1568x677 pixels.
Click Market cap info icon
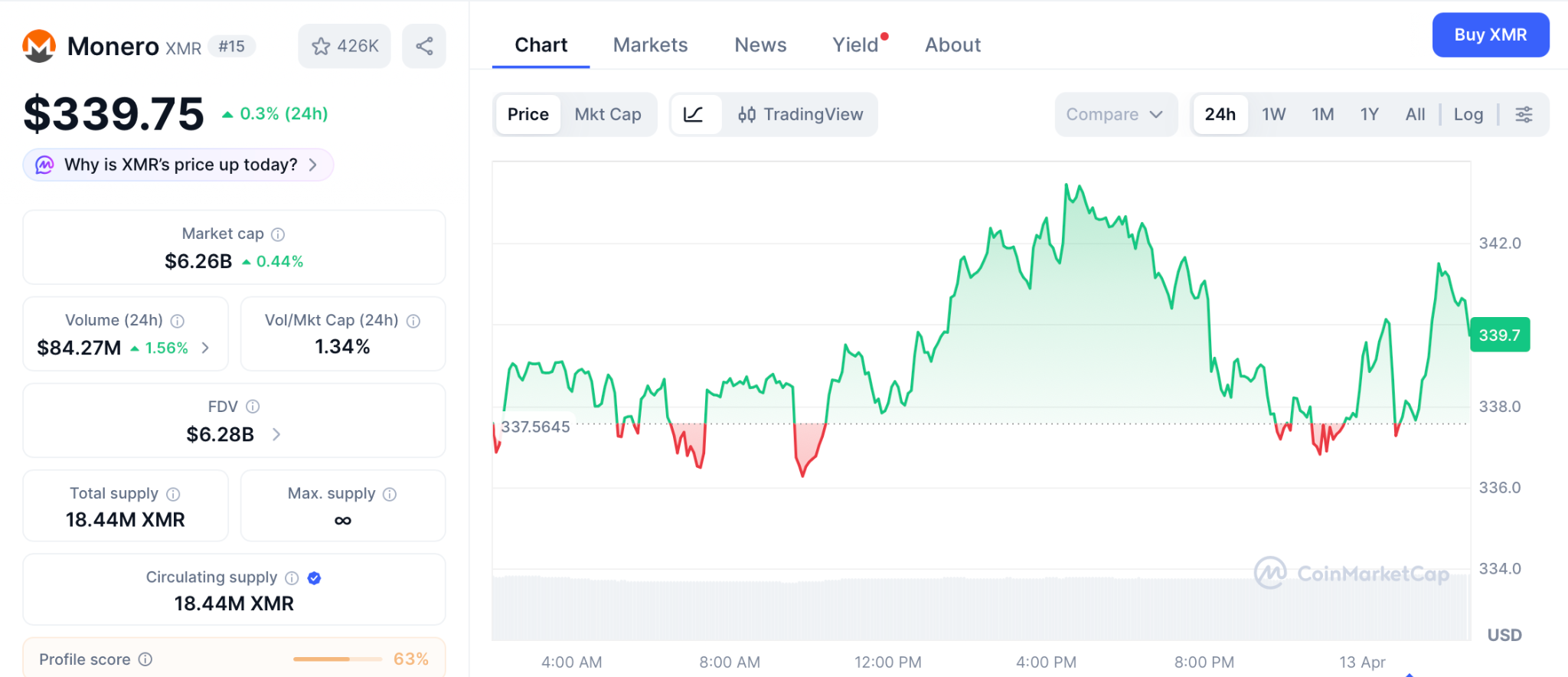click(x=278, y=234)
